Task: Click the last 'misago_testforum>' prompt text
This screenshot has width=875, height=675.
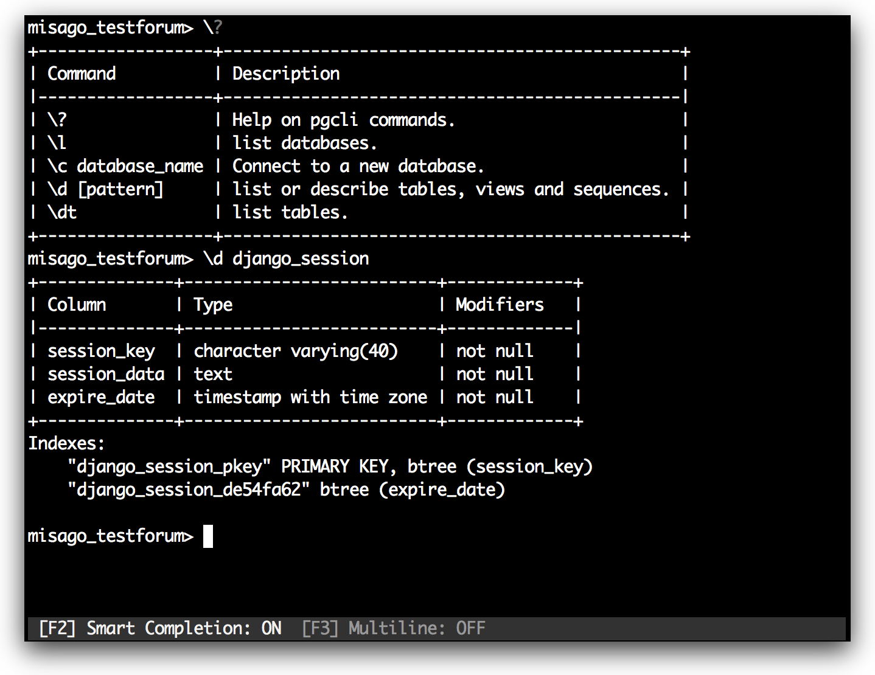Action: [111, 536]
